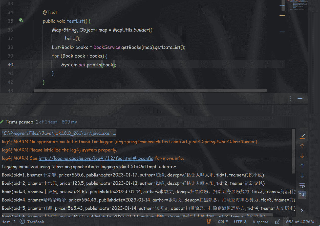This screenshot has width=320, height=226.
Task: Click the Book(bid=3 output line
Action: pos(148,192)
